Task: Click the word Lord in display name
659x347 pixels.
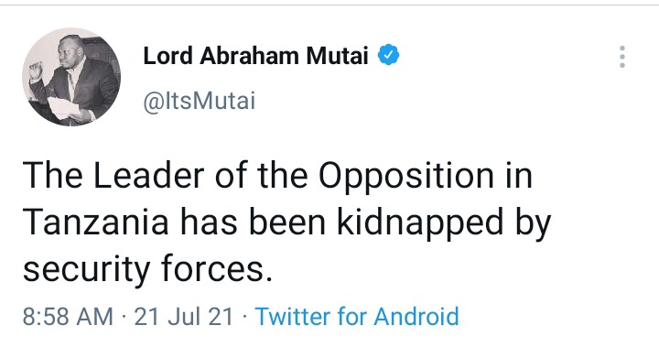Action: click(x=167, y=56)
